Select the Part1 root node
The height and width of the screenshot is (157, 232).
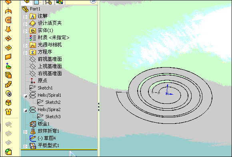pos(31,9)
